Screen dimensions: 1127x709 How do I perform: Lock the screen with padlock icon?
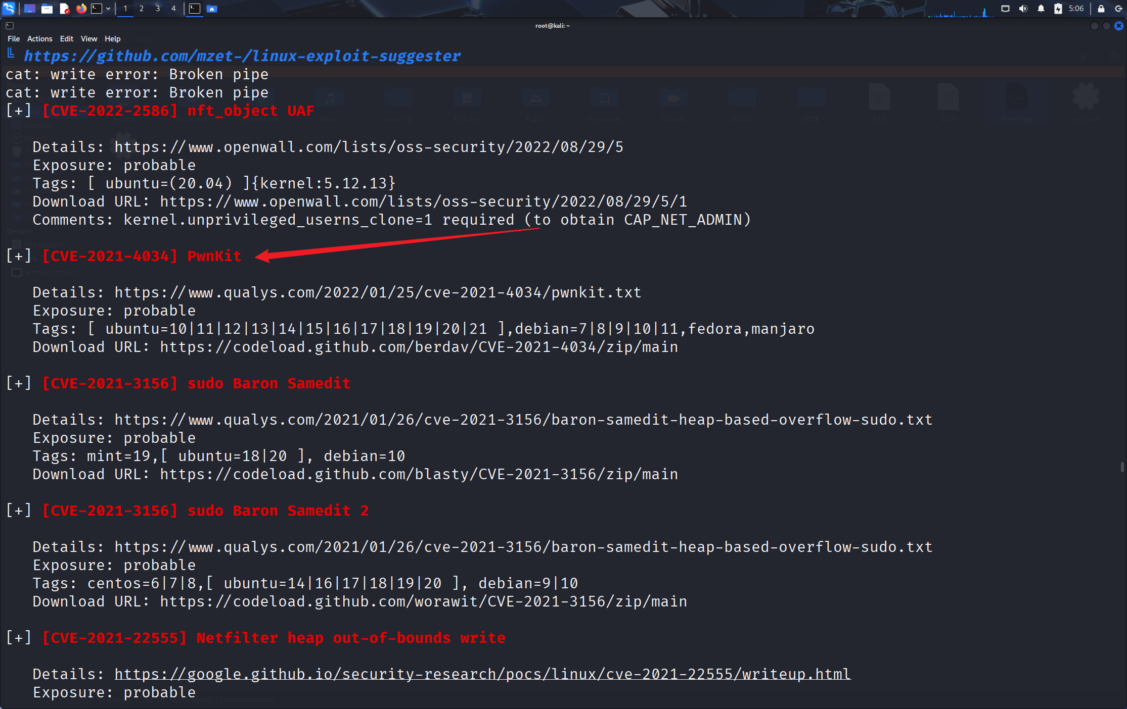[x=1101, y=9]
